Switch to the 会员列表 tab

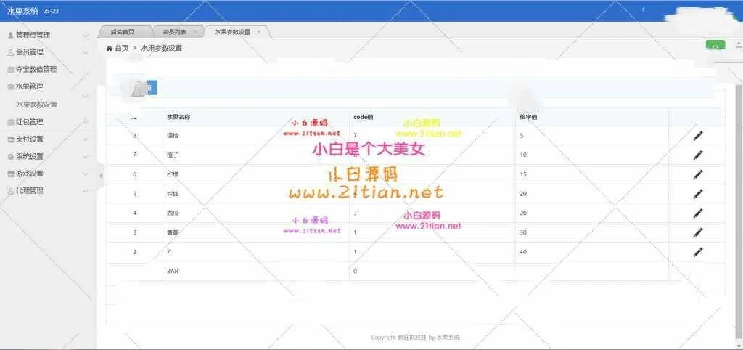click(174, 32)
